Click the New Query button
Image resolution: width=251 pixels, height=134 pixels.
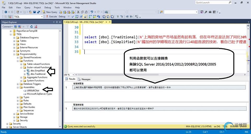tap(50, 12)
